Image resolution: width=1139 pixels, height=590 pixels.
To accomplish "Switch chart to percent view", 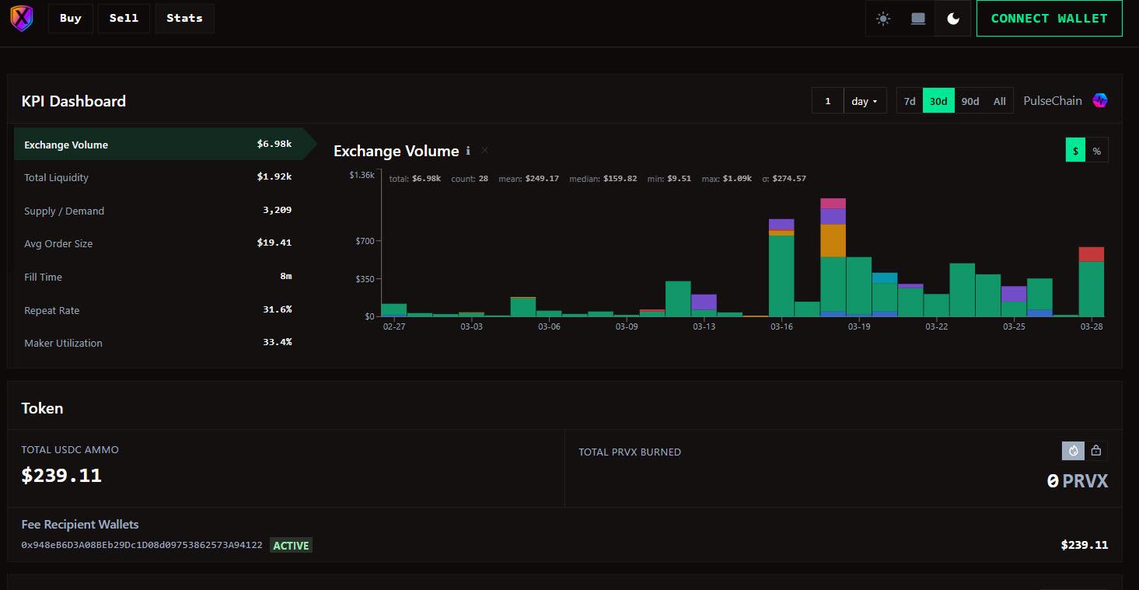I will [1096, 151].
